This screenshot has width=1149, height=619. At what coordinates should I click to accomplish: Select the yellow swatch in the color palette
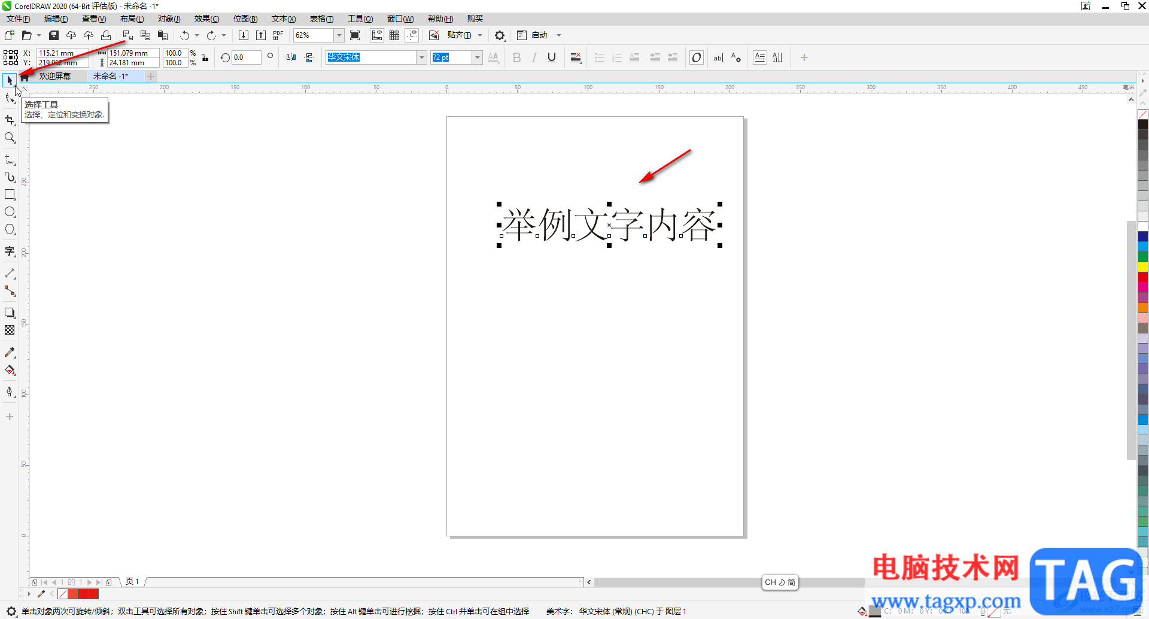pos(1143,267)
